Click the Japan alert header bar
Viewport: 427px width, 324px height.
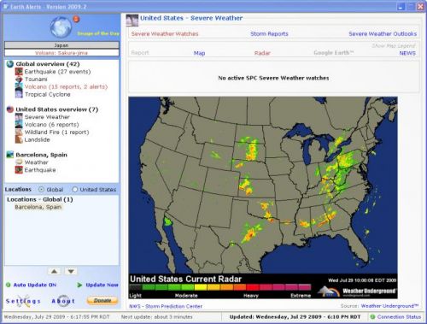[x=61, y=45]
